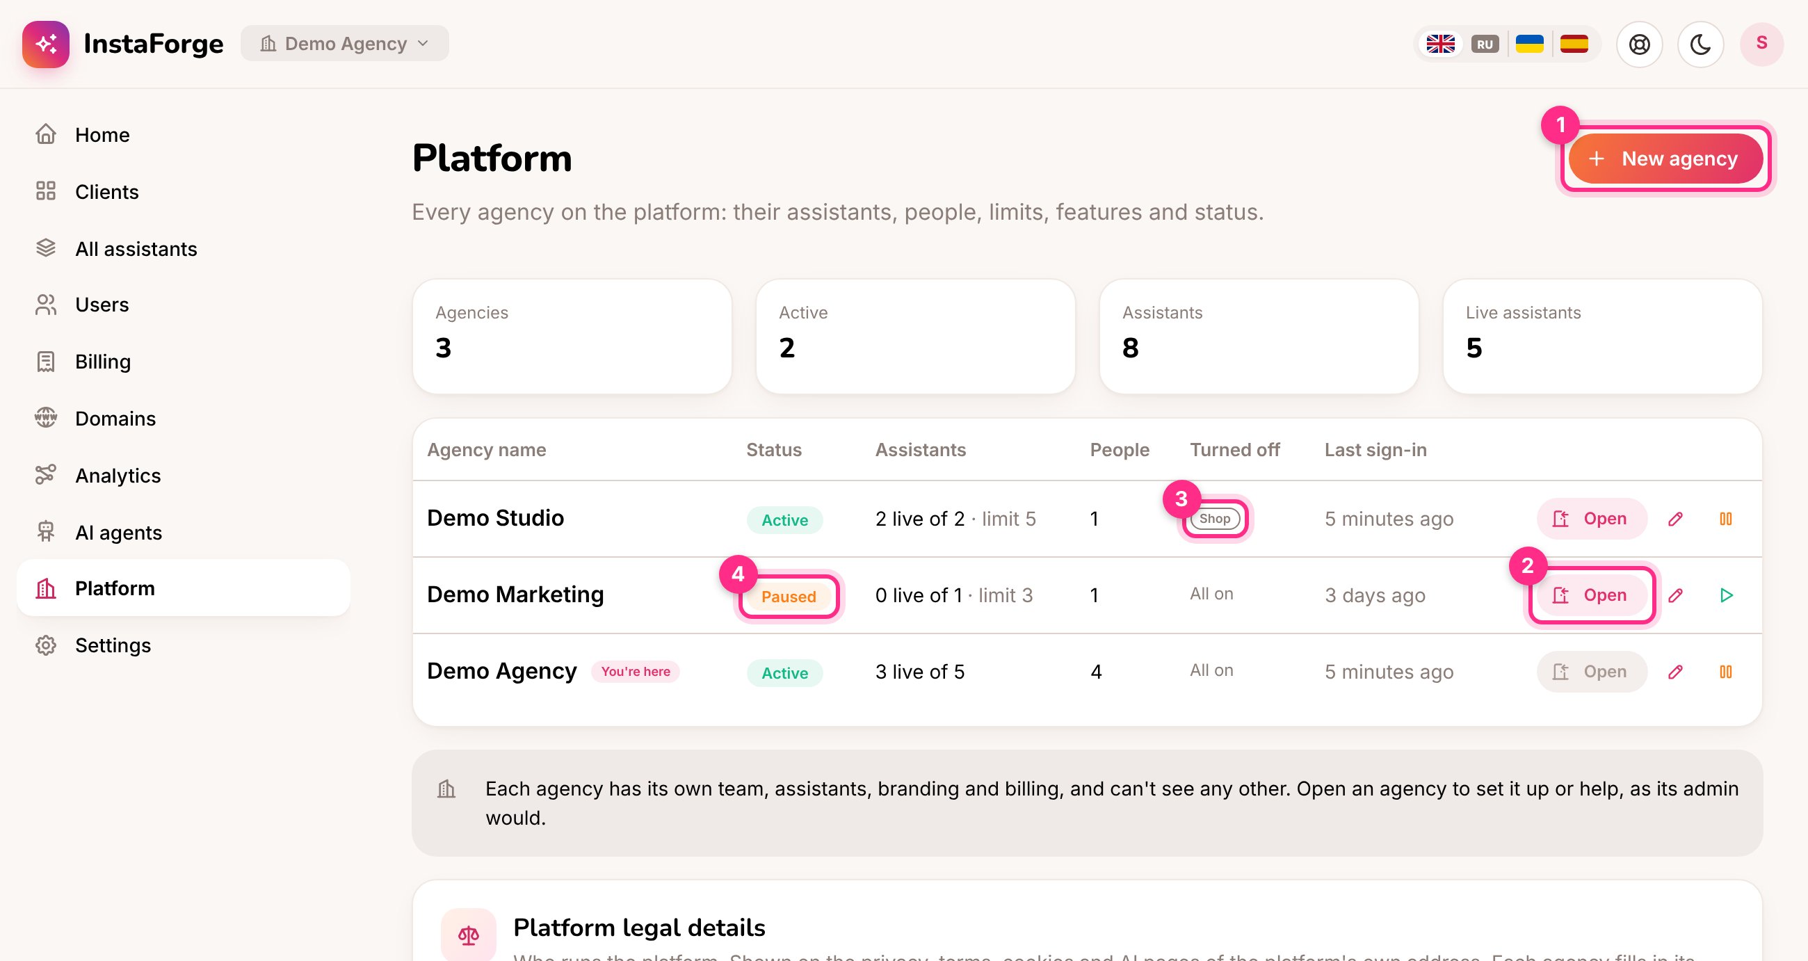Open Analytics in sidebar

(183, 475)
